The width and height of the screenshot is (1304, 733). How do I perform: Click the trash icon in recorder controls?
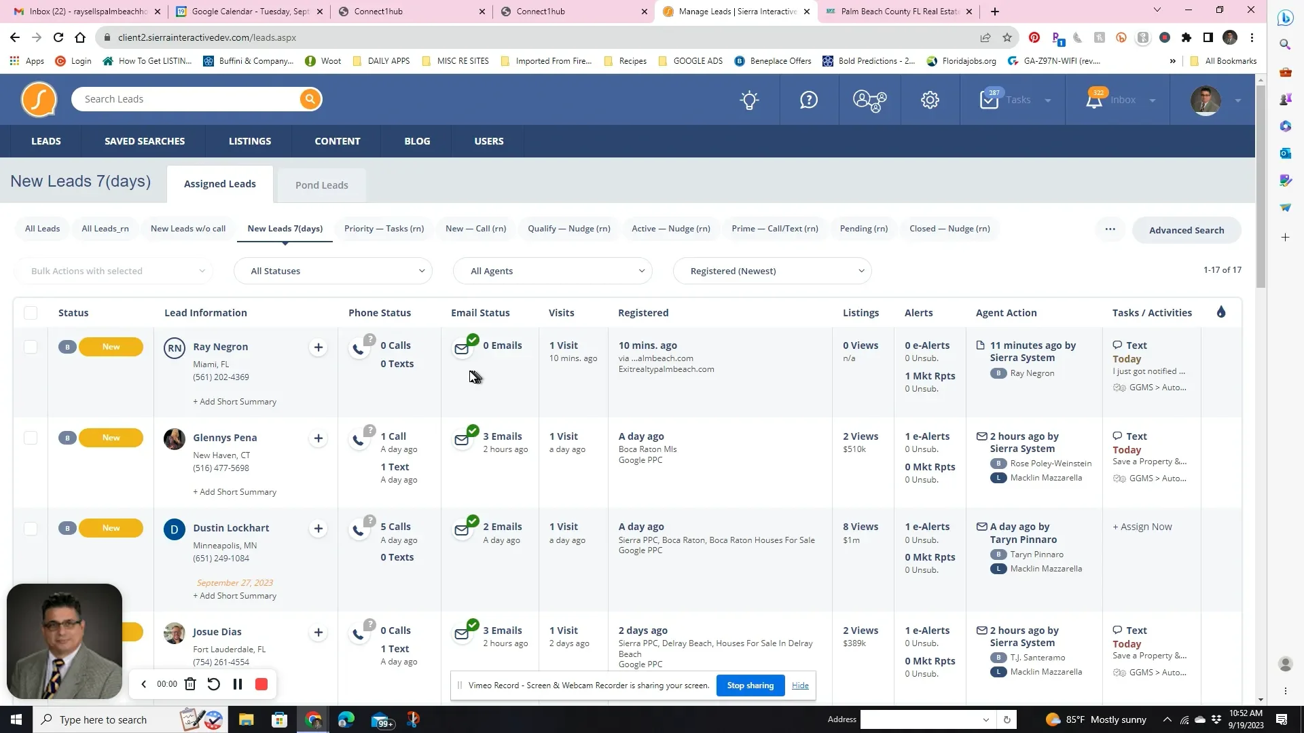tap(190, 684)
